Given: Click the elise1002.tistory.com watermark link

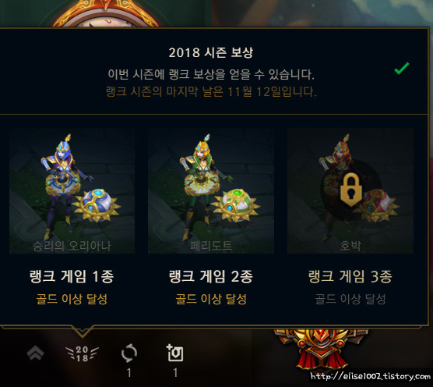Looking at the screenshot, I should coord(371,376).
